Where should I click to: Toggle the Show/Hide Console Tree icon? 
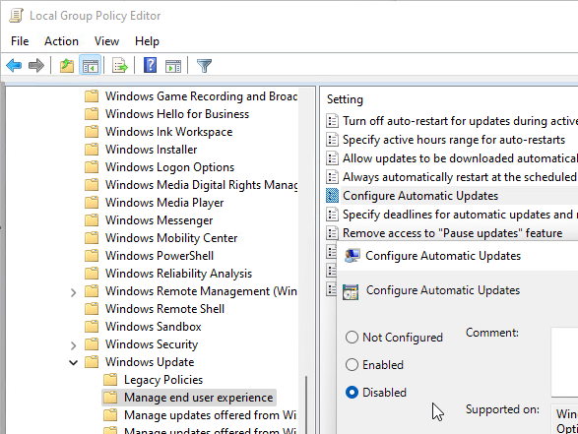91,66
